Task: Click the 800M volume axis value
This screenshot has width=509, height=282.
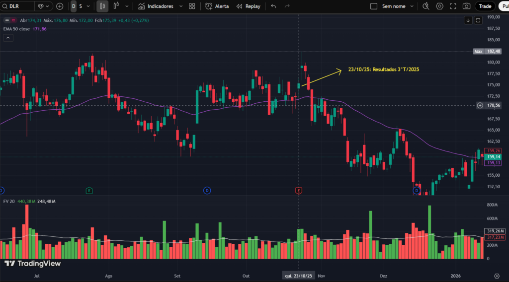Action: point(492,205)
